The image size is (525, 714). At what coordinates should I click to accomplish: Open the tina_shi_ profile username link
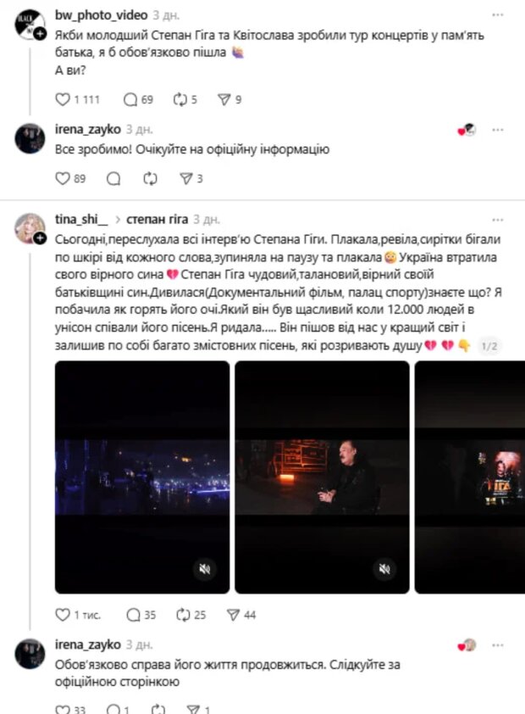(x=81, y=220)
